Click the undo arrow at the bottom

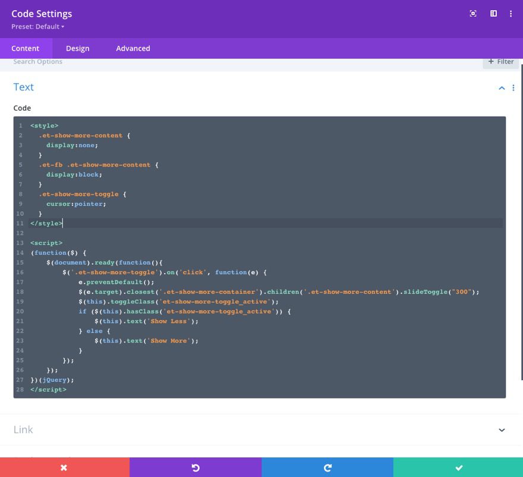[x=196, y=467]
